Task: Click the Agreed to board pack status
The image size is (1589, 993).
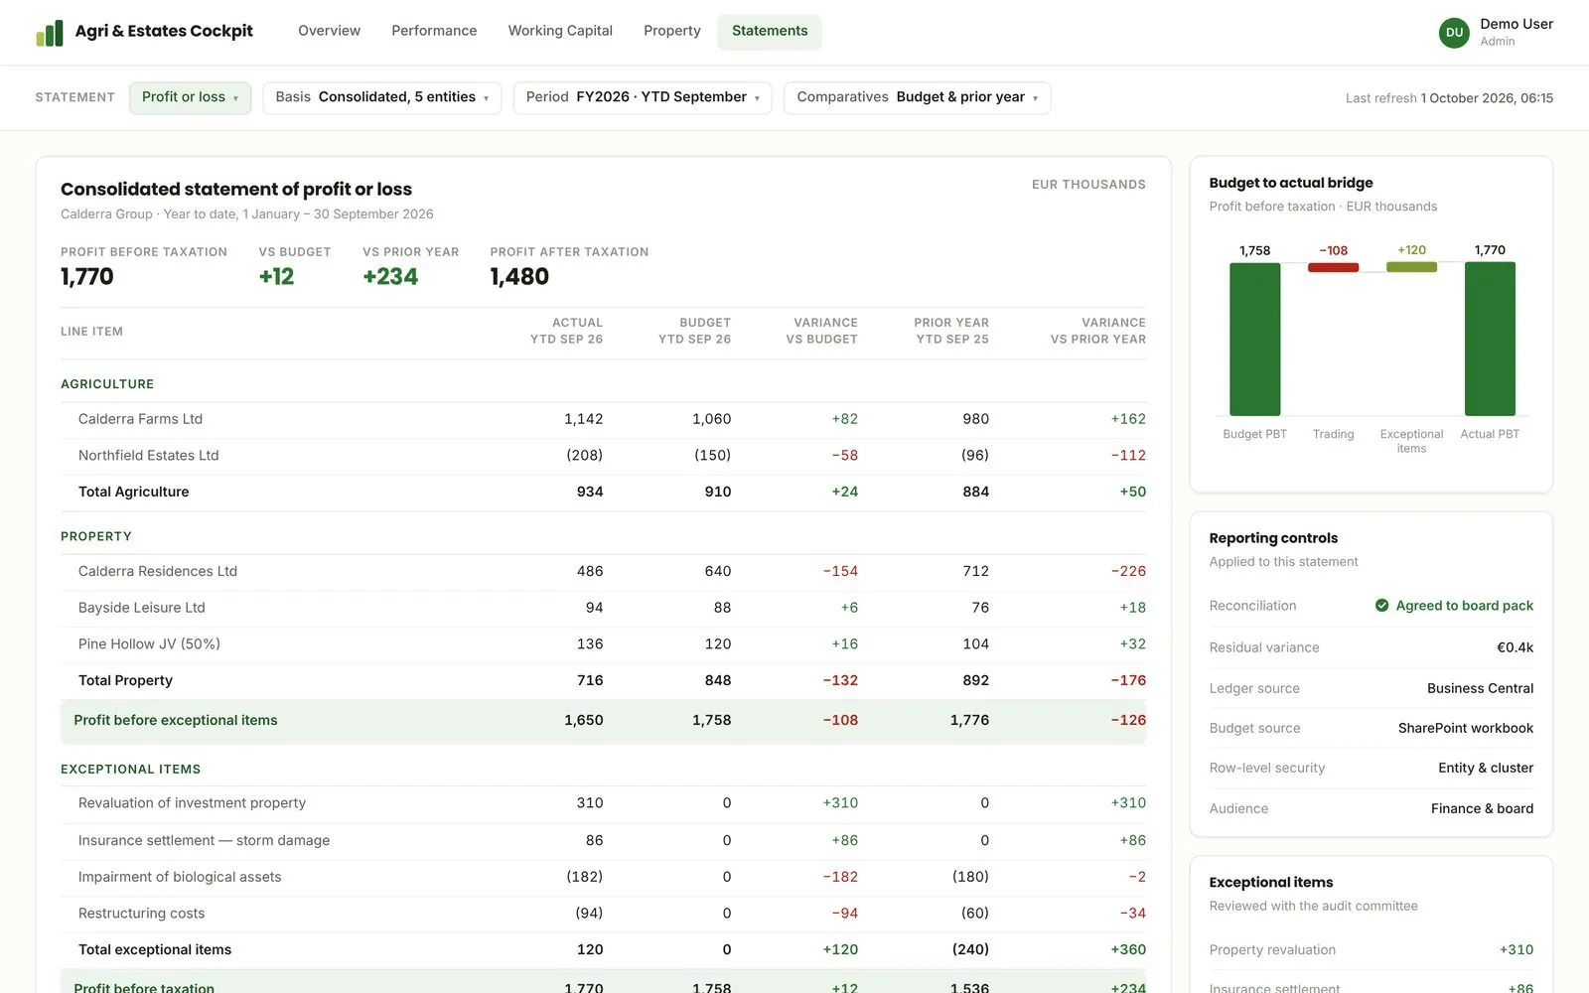Action: click(1454, 606)
